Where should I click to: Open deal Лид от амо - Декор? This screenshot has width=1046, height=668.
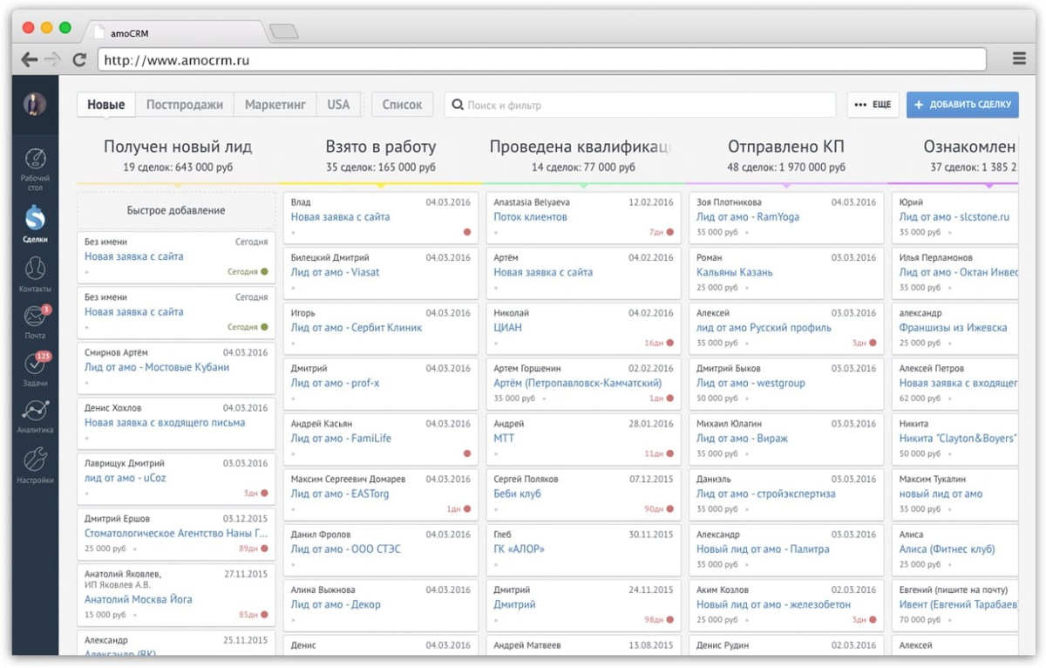[336, 604]
